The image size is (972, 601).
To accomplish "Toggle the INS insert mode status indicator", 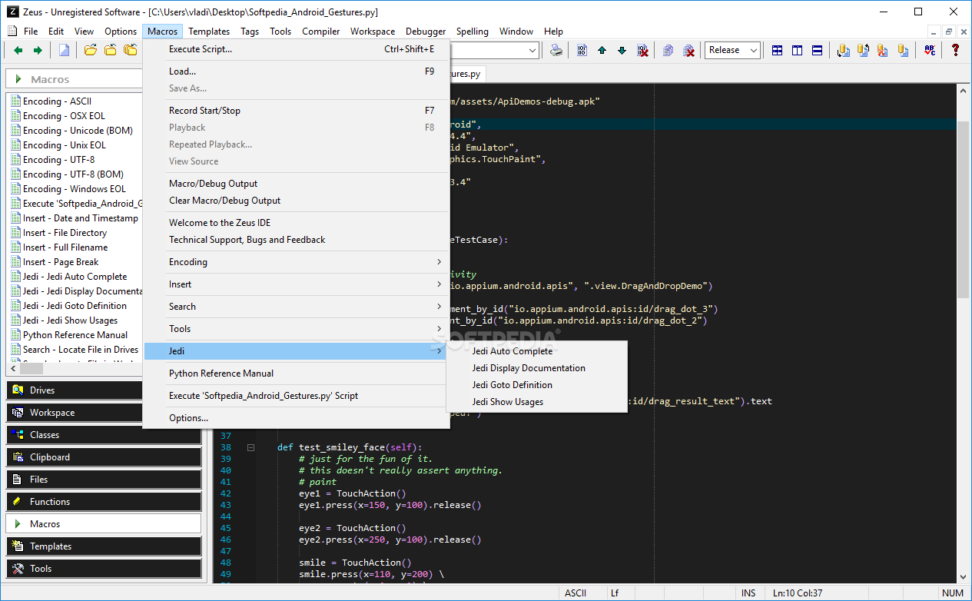I will [748, 593].
